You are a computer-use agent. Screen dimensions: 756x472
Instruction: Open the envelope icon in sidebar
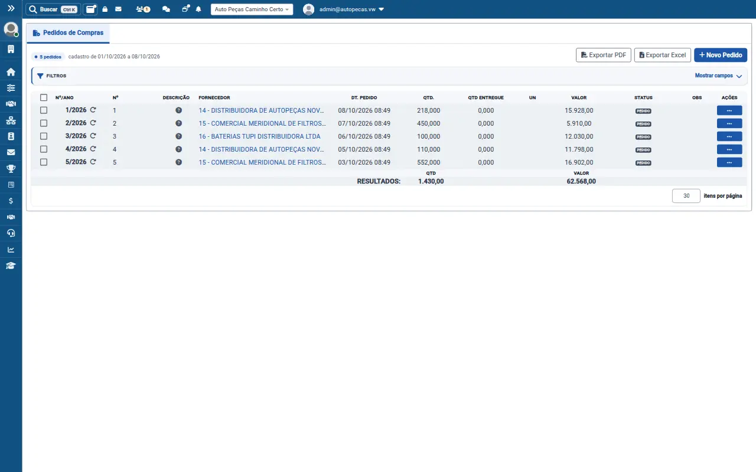pyautogui.click(x=11, y=152)
